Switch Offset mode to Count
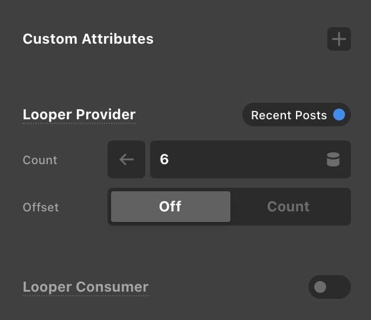 288,207
